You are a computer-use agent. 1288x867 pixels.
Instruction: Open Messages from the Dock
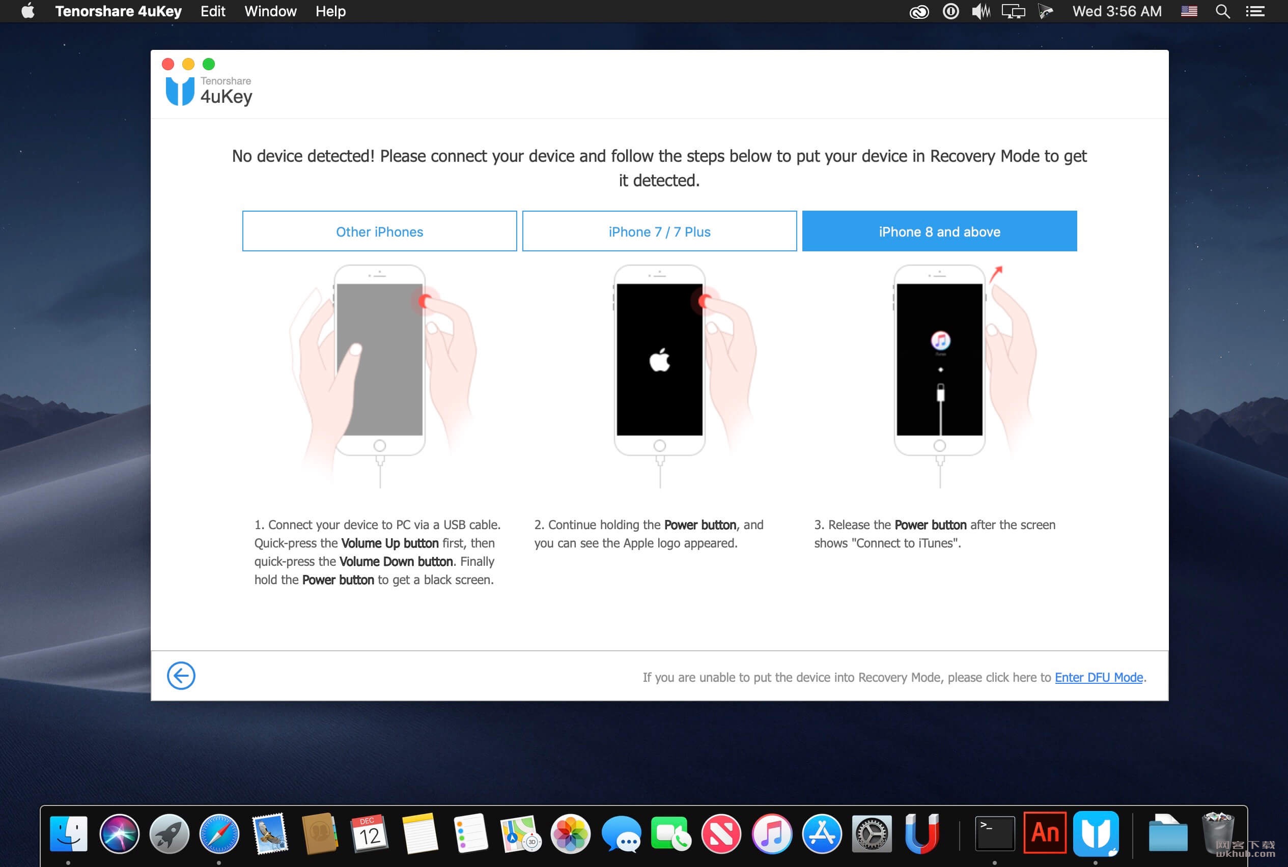tap(621, 833)
